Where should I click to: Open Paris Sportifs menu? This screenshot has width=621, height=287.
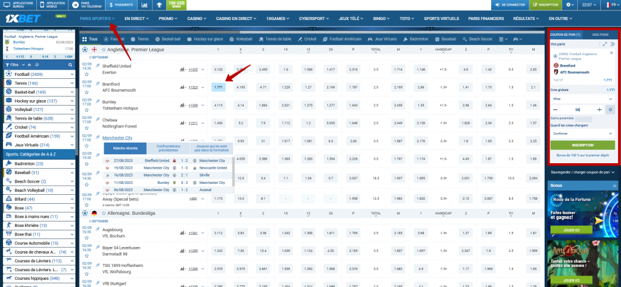97,18
